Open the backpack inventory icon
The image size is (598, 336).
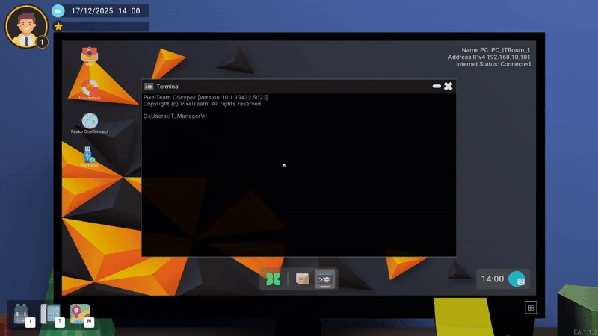click(21, 314)
